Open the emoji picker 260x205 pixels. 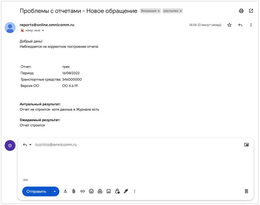point(91,191)
